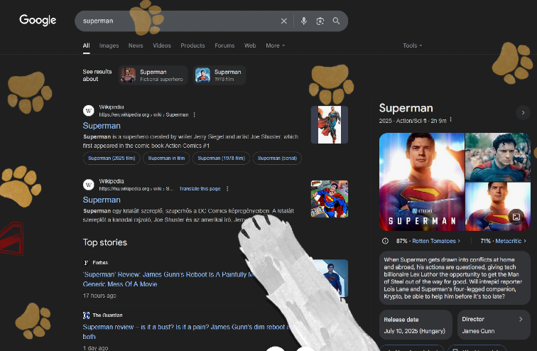Start voice search with the microphone icon
This screenshot has width=537, height=351.
click(304, 21)
